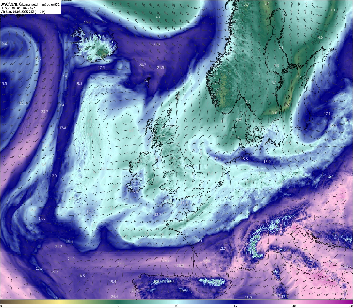The width and height of the screenshot is (353, 308).
Task: Click the 18.5 value in the southwest
Action: point(81,276)
